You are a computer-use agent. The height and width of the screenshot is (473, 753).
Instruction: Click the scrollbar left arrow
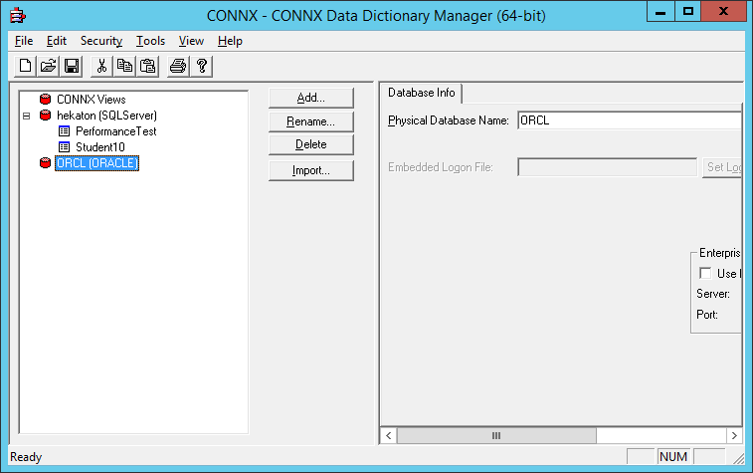(389, 436)
